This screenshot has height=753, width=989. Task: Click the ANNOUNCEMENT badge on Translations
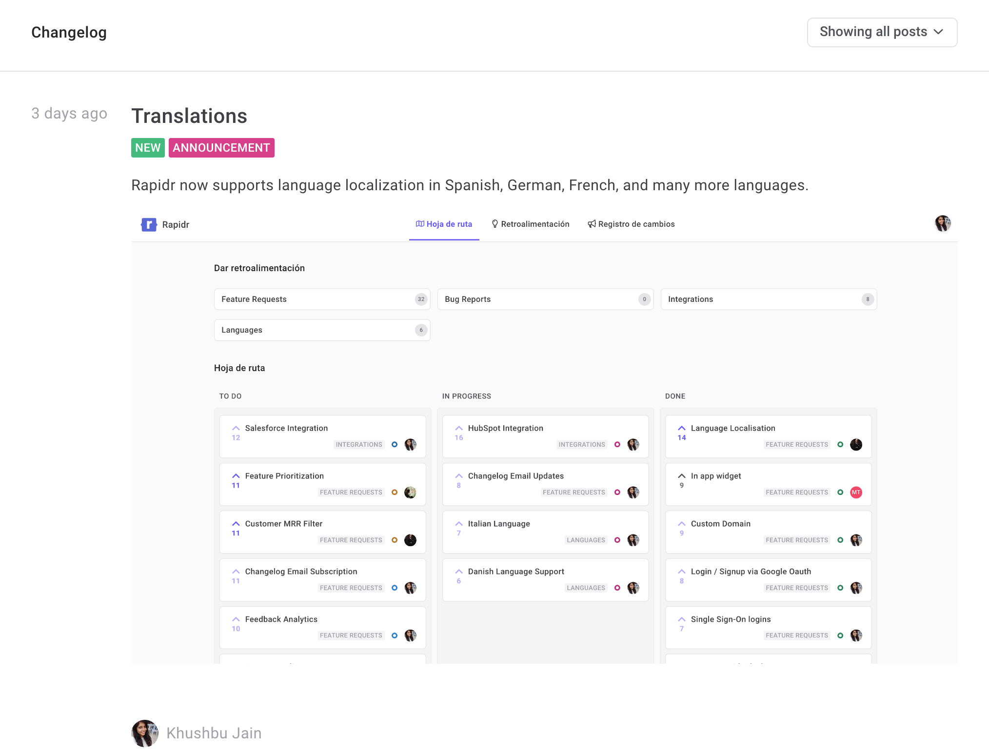pos(220,147)
